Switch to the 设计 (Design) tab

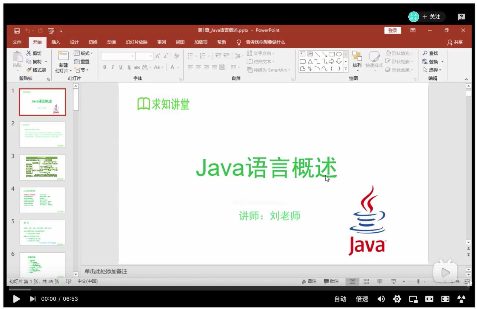click(x=74, y=42)
